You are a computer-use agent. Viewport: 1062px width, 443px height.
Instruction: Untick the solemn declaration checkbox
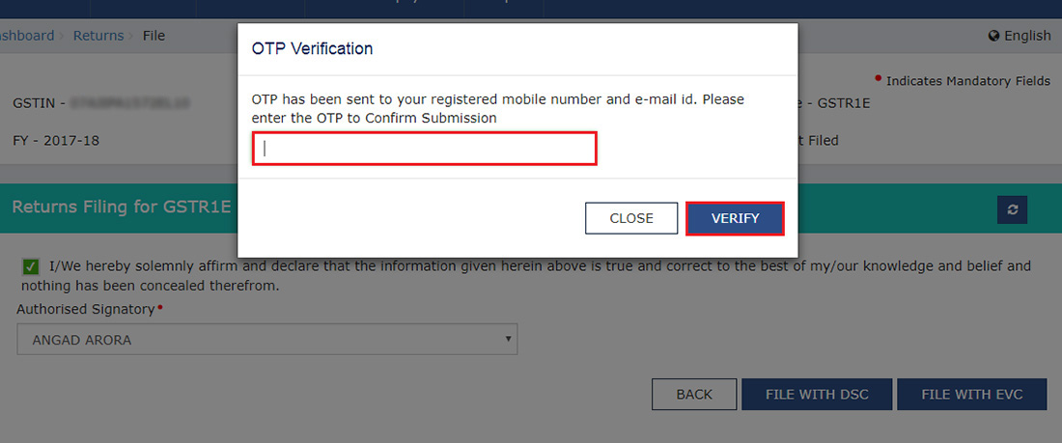pyautogui.click(x=32, y=266)
